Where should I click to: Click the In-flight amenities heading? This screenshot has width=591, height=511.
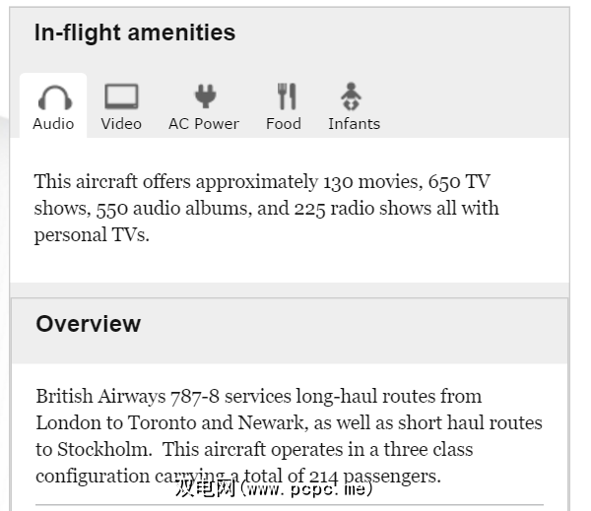135,32
